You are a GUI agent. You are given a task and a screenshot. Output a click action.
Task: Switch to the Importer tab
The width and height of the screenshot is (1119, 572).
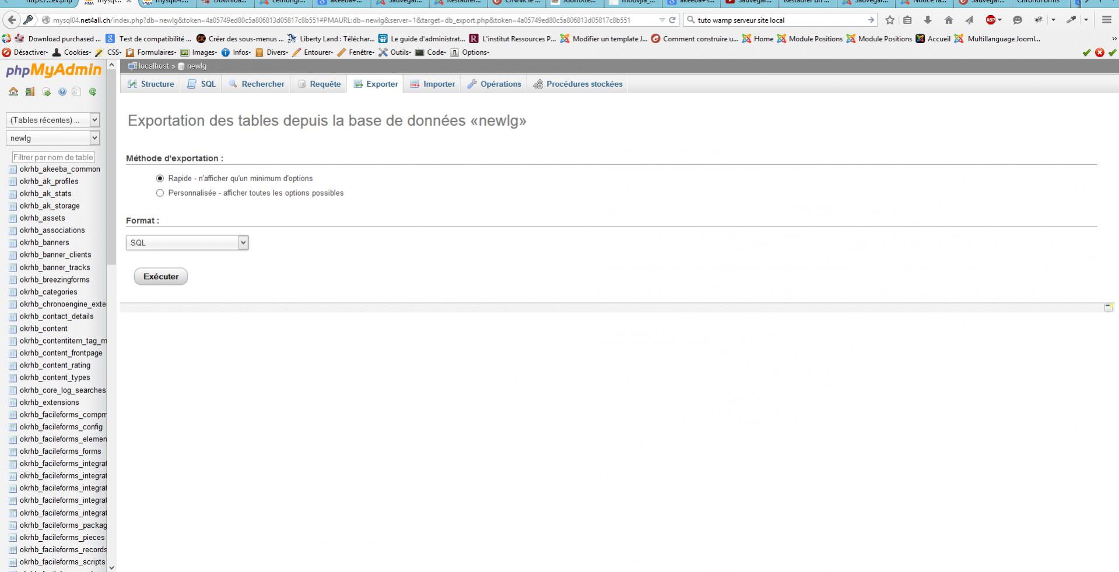(433, 84)
